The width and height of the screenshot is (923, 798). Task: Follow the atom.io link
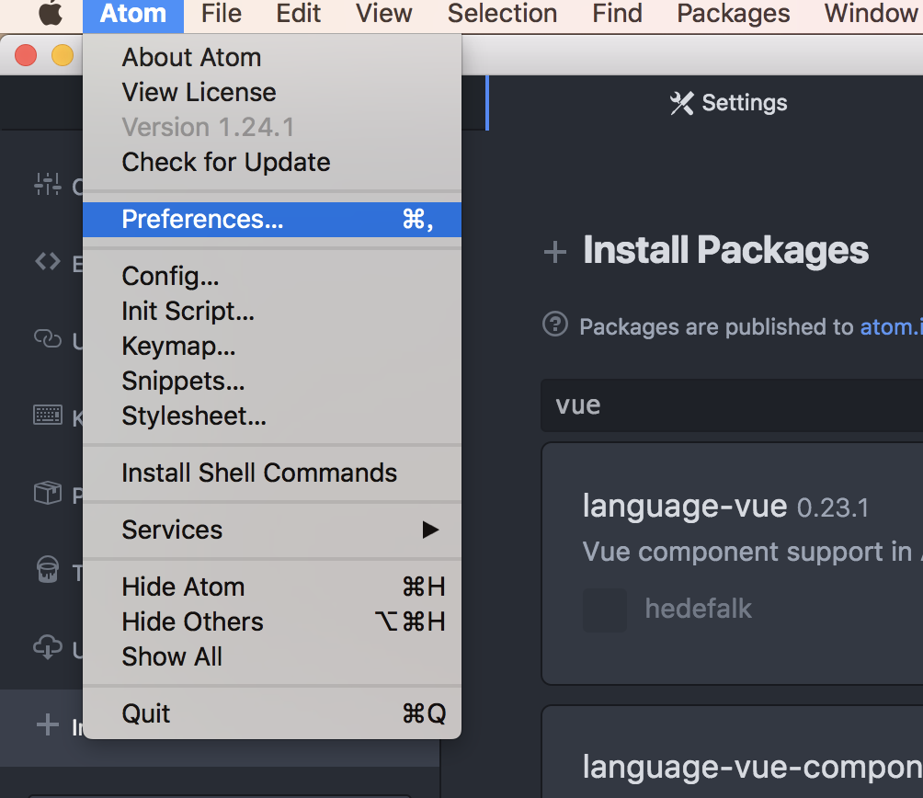coord(890,326)
